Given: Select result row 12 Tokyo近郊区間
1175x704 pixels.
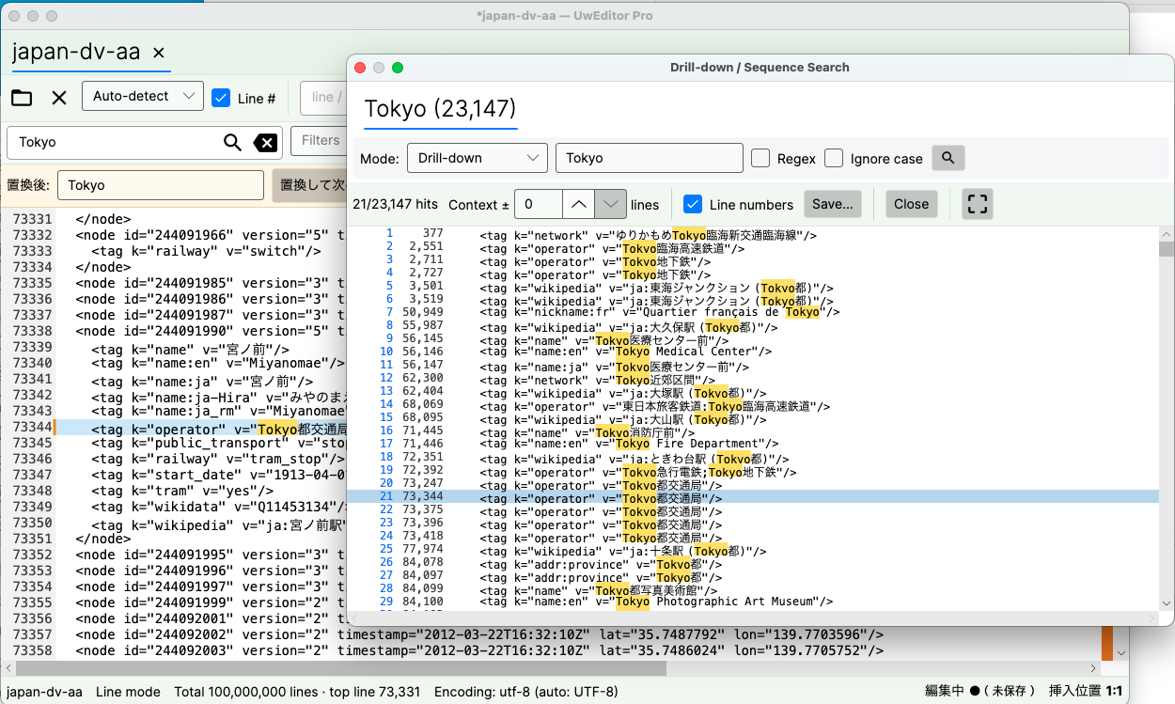Looking at the screenshot, I should point(753,378).
